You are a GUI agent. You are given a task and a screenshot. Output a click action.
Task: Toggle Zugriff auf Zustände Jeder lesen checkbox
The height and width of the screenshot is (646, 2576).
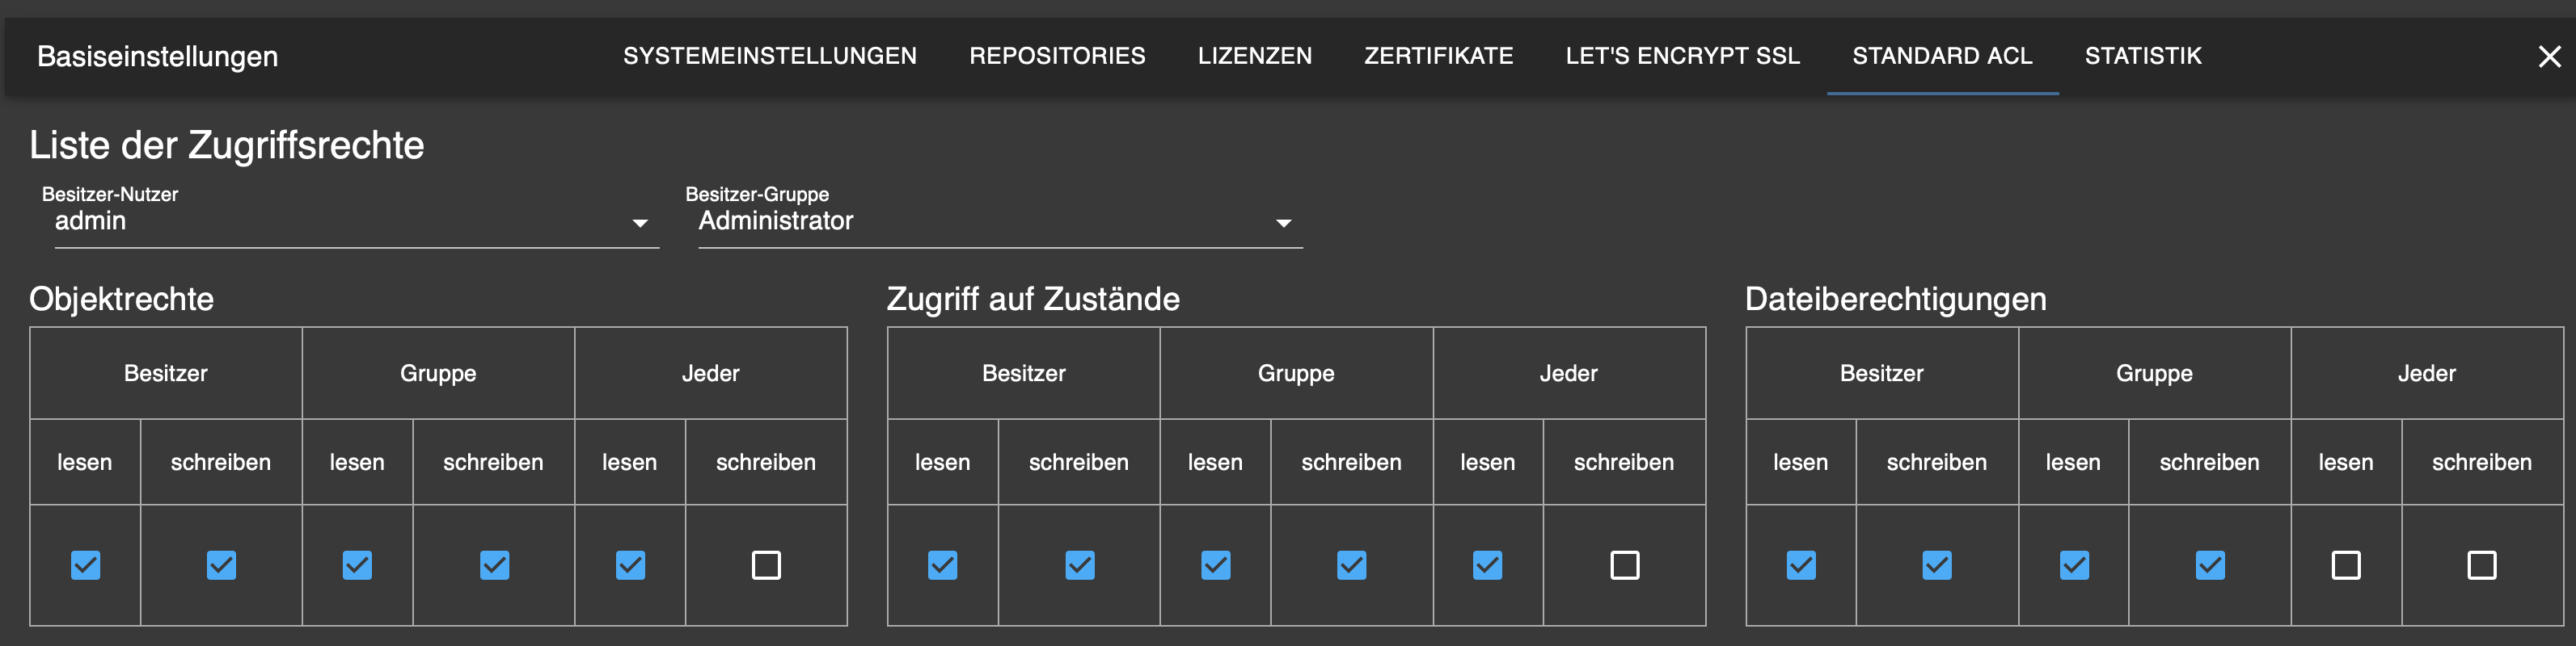click(x=1487, y=565)
